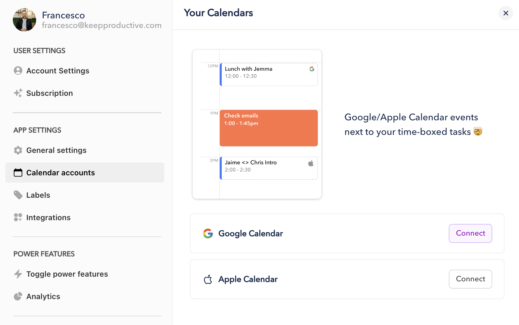Viewport: 519px width, 325px height.
Task: Click the Integrations grid icon
Action: pos(18,218)
